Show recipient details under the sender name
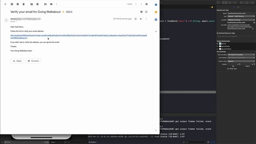 click(x=16, y=21)
